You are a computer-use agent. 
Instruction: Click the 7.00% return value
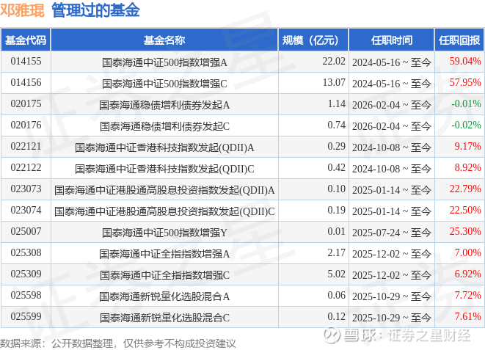(x=467, y=253)
